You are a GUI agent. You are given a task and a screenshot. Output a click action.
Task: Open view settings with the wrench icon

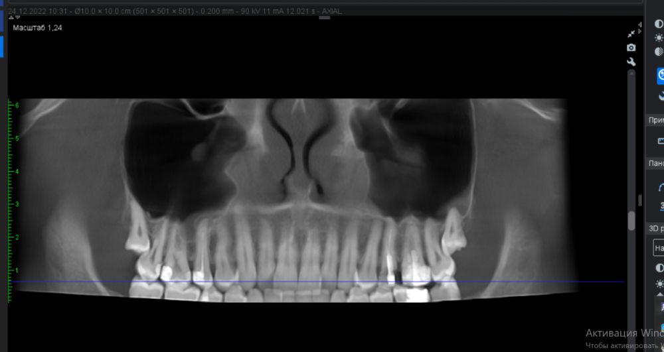tap(631, 62)
